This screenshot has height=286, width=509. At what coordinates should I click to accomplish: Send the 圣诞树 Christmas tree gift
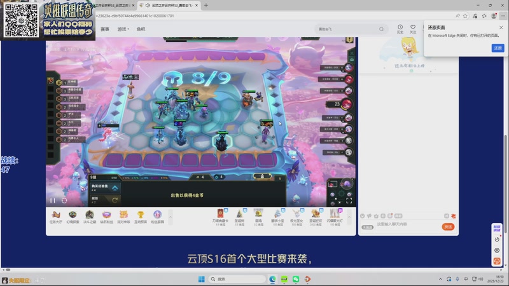click(x=240, y=217)
